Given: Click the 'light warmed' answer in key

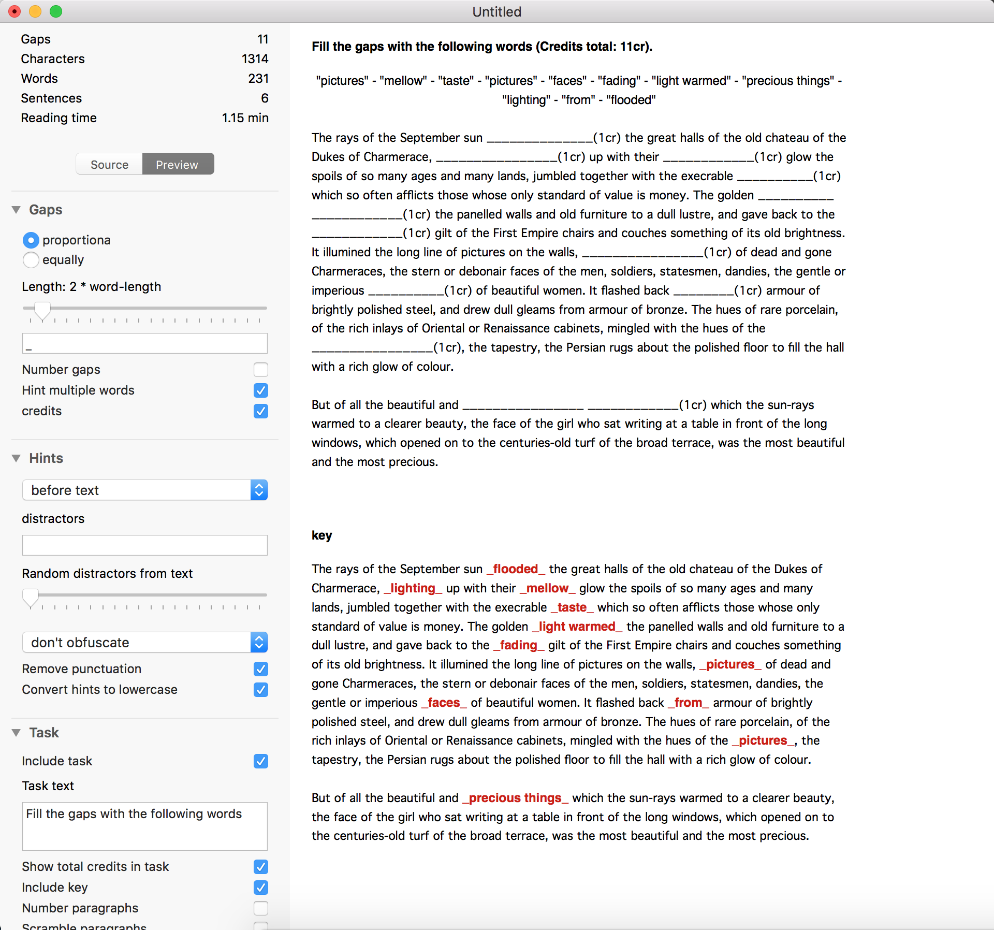Looking at the screenshot, I should (577, 627).
